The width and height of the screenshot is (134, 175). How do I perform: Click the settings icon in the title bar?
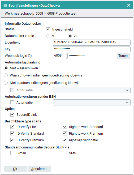click(x=5, y=6)
